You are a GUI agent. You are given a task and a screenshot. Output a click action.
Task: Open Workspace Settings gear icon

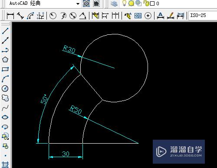coord(86,3)
